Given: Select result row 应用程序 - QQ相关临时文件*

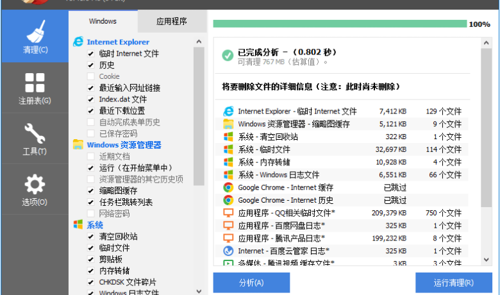Looking at the screenshot, I should [342, 213].
